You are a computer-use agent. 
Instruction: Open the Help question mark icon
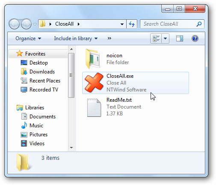[x=195, y=38]
